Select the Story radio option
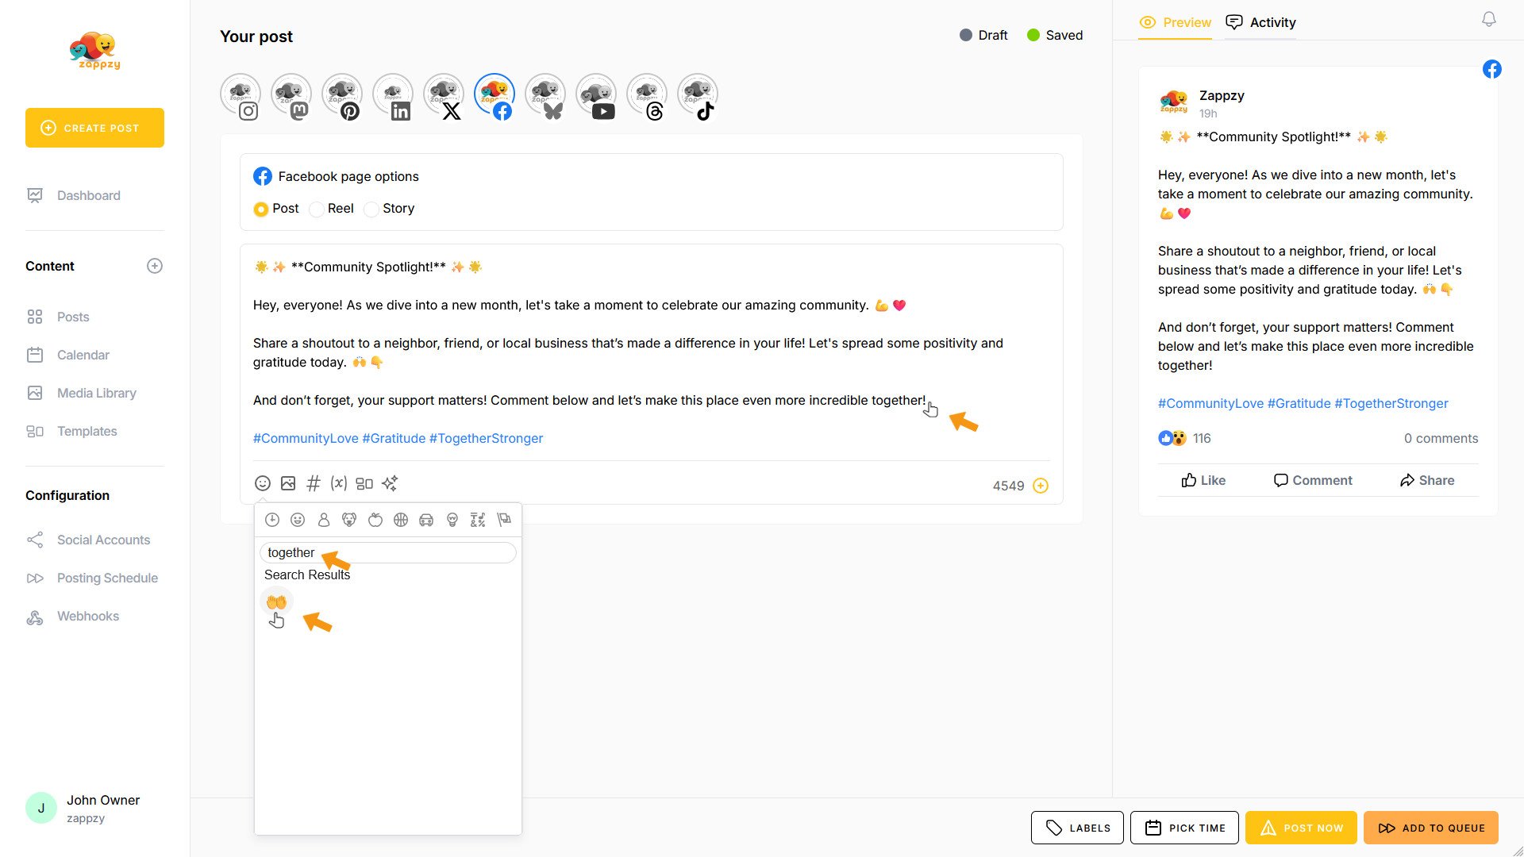 [371, 209]
